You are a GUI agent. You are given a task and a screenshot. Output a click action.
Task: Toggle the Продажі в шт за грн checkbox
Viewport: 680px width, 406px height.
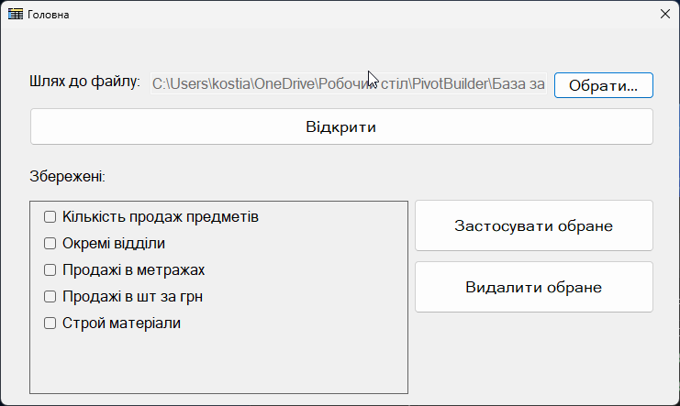(x=50, y=296)
